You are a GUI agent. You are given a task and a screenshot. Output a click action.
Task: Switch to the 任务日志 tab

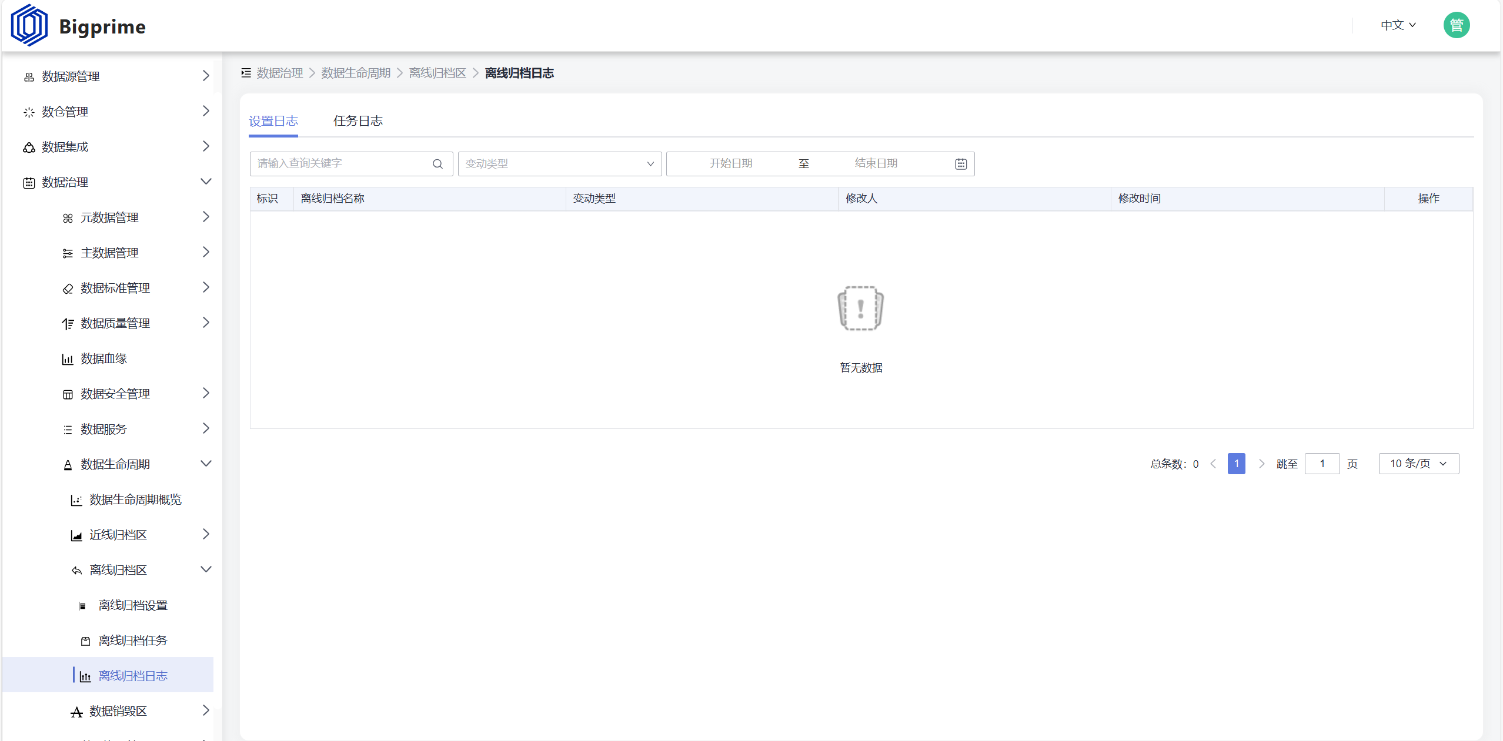click(358, 121)
